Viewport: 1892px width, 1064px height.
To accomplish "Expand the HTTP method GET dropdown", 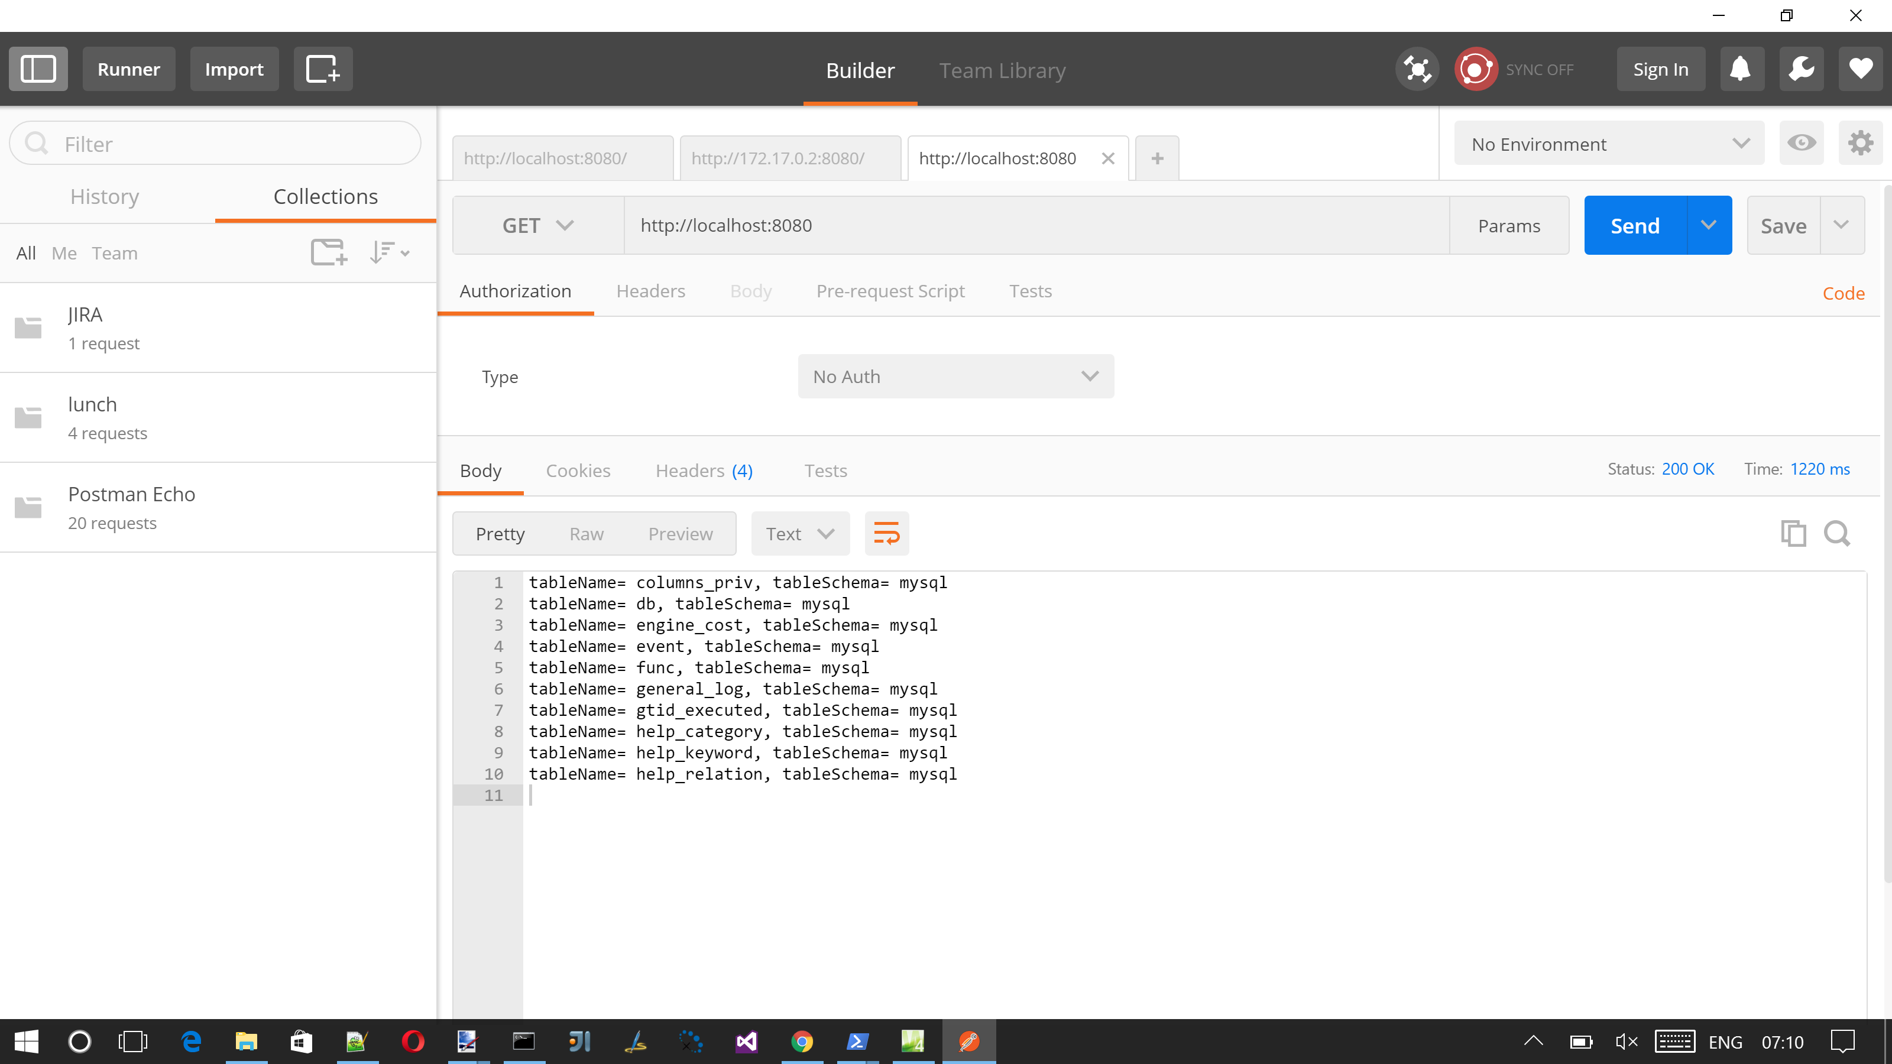I will 537,225.
